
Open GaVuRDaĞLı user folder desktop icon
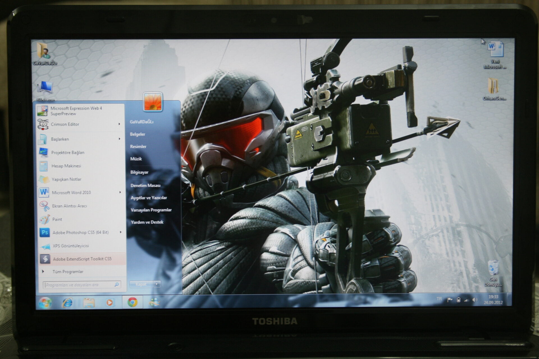[45, 54]
